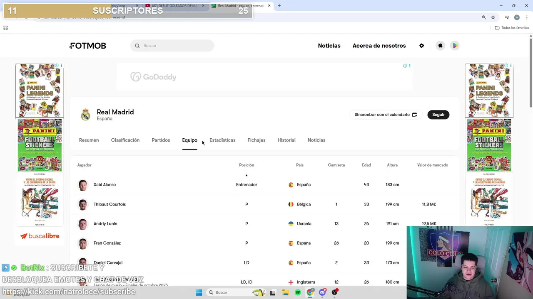Open the Chrome profile avatar
The width and height of the screenshot is (533, 299).
pos(517,17)
